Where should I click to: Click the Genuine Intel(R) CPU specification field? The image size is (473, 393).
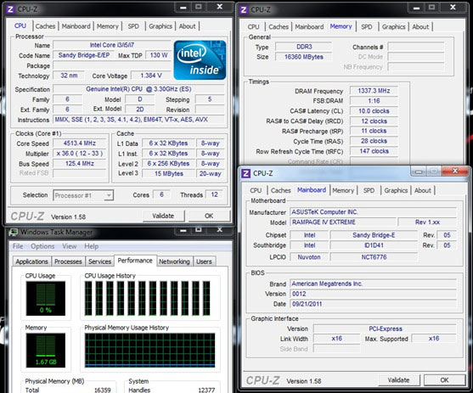pos(138,89)
